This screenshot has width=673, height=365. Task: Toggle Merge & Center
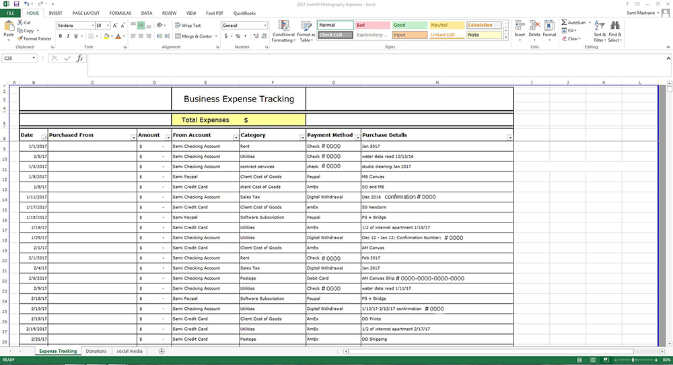pos(194,36)
